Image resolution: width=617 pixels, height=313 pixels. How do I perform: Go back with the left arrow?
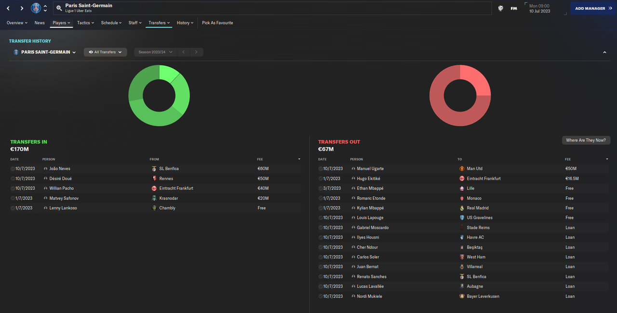[x=8, y=8]
